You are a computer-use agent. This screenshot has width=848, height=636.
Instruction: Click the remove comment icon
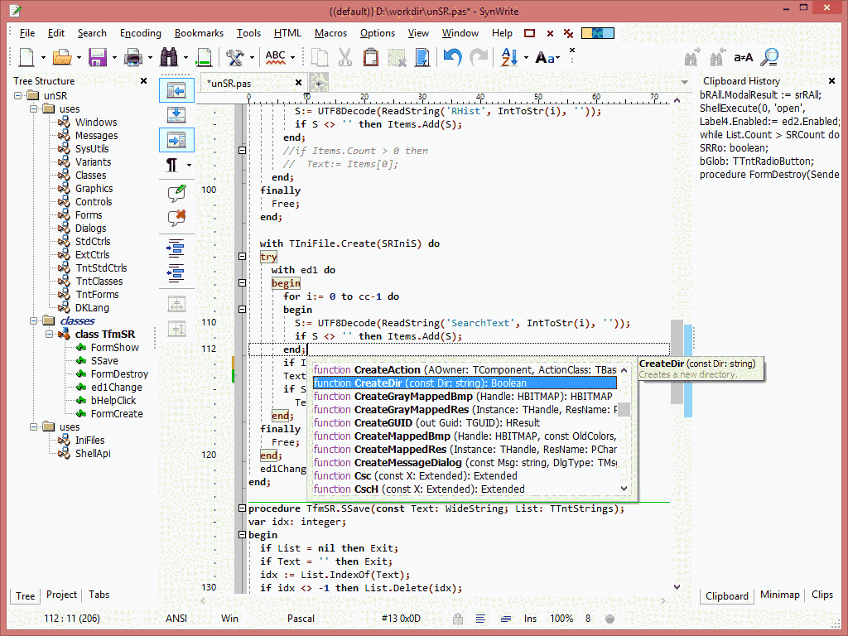(x=176, y=218)
